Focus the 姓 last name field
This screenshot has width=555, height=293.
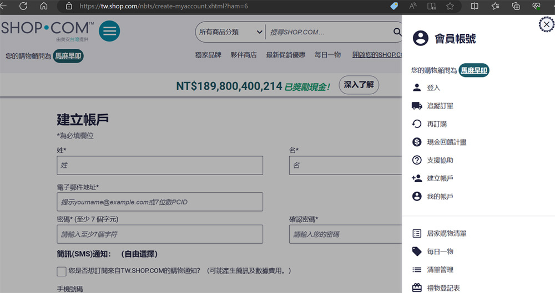pyautogui.click(x=160, y=165)
